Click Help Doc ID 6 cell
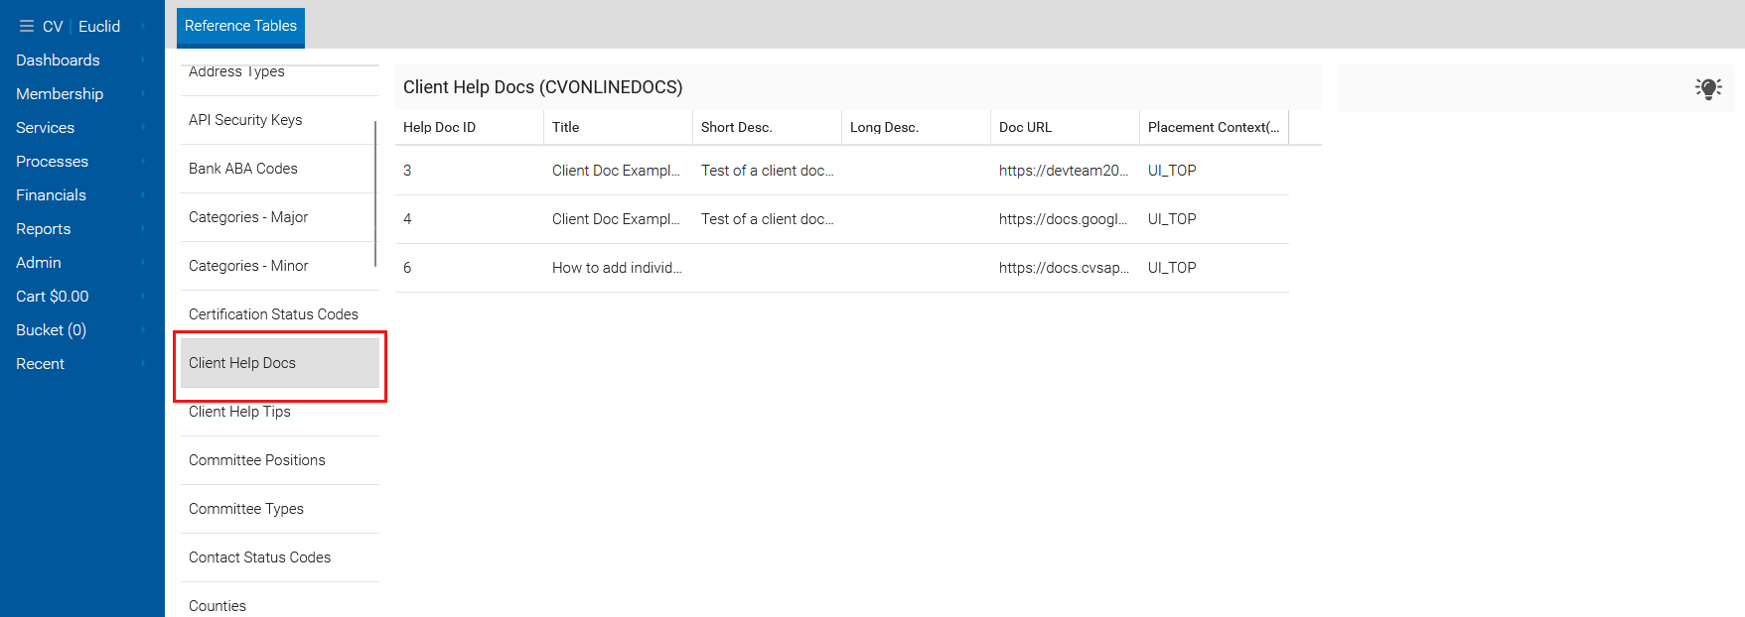Image resolution: width=1745 pixels, height=617 pixels. click(469, 268)
